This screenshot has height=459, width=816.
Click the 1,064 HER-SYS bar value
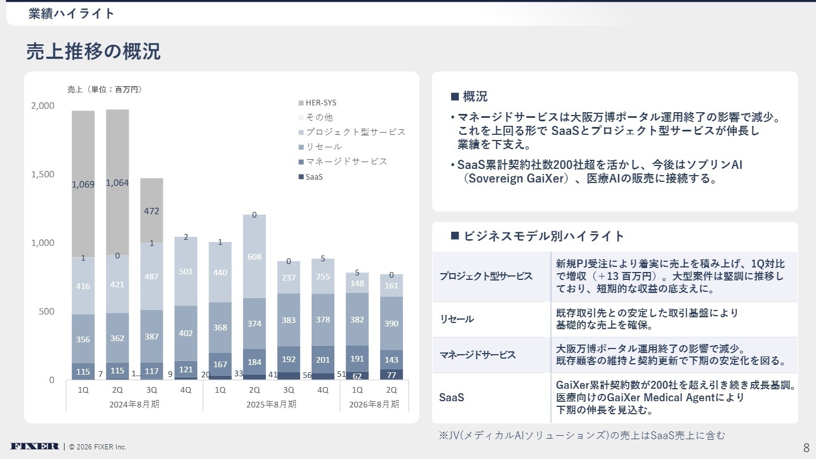tap(117, 183)
